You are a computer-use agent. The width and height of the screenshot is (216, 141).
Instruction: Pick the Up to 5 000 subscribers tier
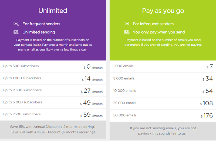coord(22,102)
